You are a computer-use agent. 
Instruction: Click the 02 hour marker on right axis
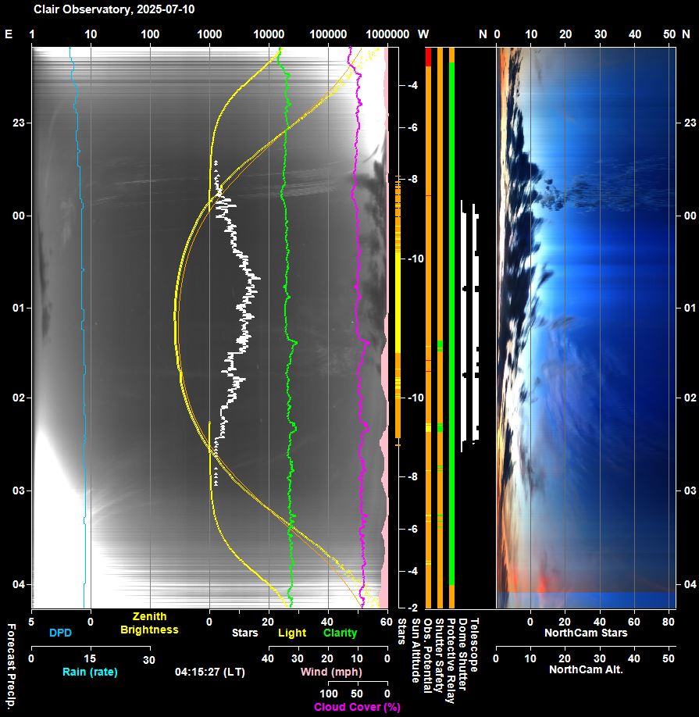[690, 398]
